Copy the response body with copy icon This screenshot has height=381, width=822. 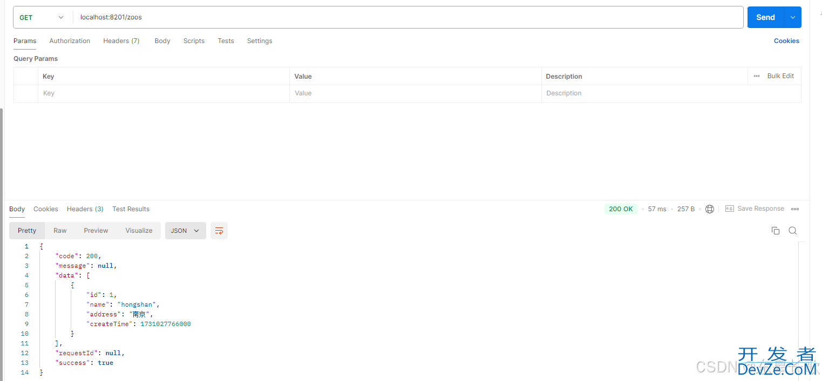pyautogui.click(x=776, y=231)
